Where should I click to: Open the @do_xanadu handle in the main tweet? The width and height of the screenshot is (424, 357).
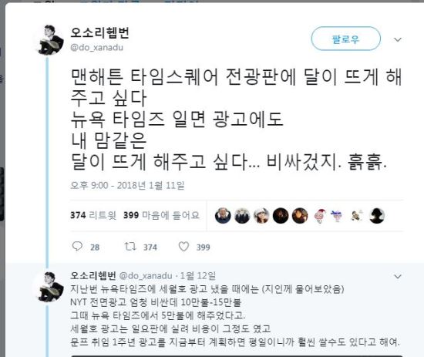(97, 48)
